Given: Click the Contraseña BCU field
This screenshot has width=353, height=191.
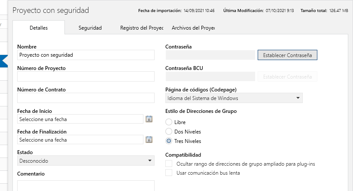Looking at the screenshot, I should click(210, 76).
